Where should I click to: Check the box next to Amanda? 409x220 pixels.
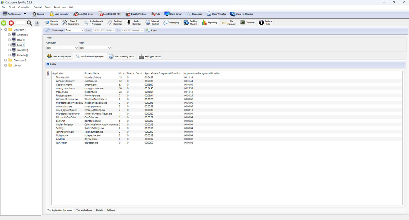pos(9,35)
